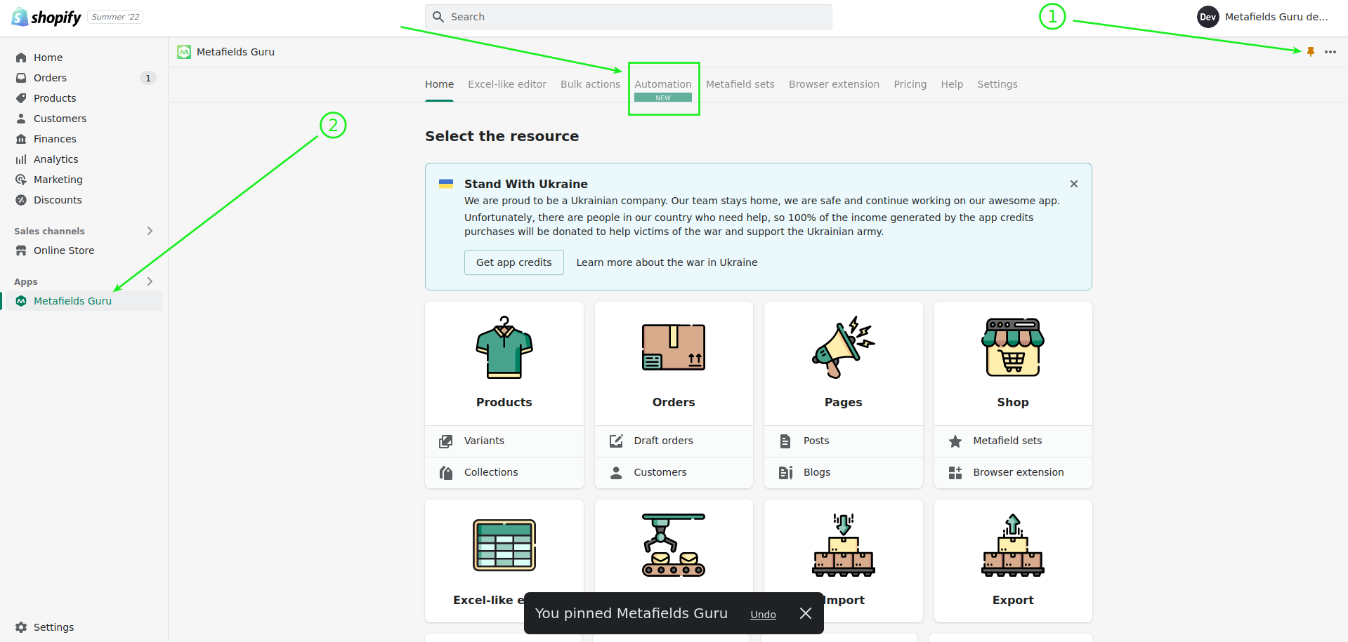
Task: Open the Customers resource row under Orders
Action: [674, 472]
